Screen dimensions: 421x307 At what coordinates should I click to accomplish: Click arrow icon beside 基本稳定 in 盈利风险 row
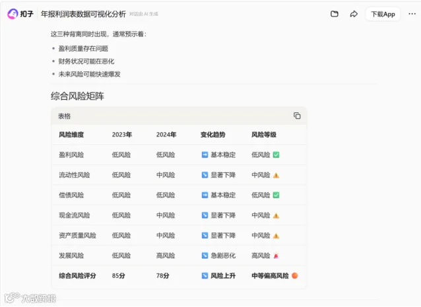point(205,154)
